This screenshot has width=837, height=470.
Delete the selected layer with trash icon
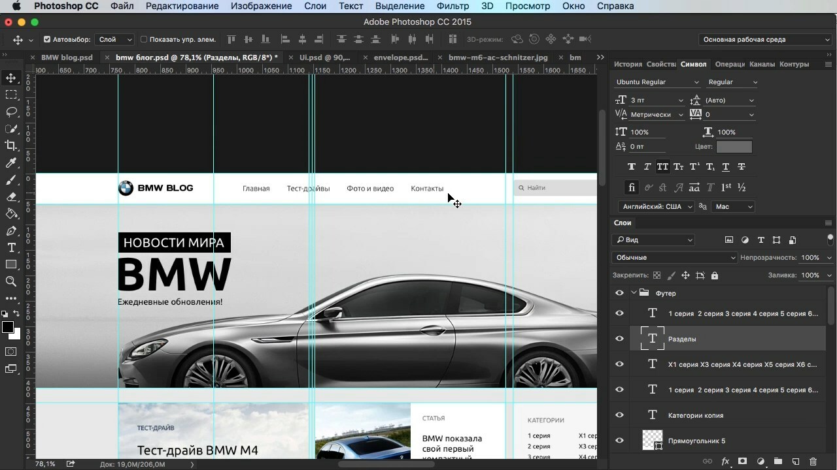813,462
